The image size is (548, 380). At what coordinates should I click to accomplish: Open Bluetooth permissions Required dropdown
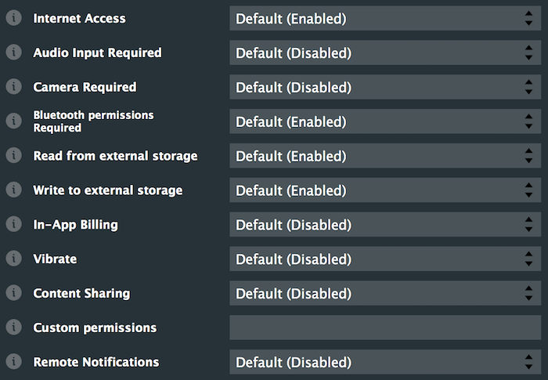(384, 121)
